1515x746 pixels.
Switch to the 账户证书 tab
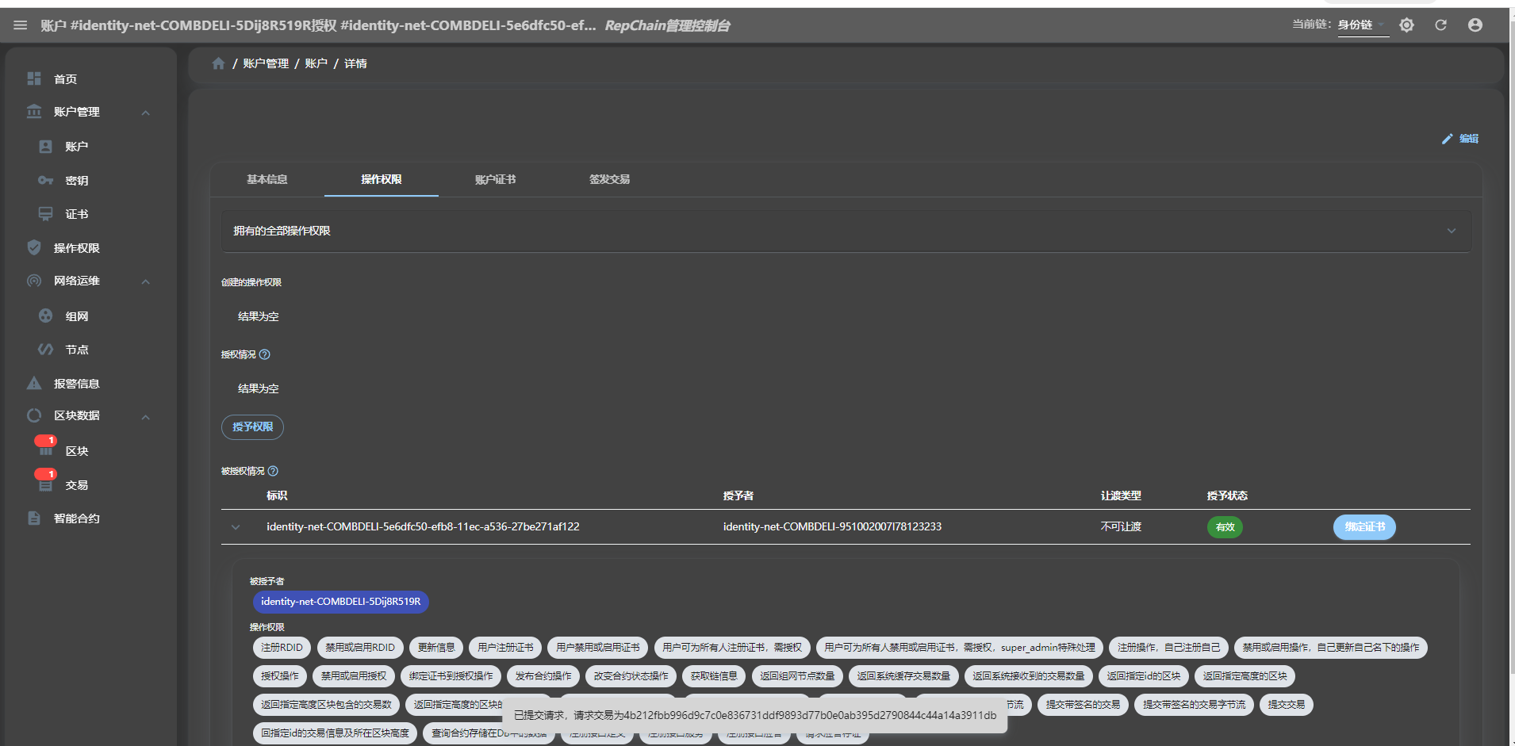click(496, 179)
